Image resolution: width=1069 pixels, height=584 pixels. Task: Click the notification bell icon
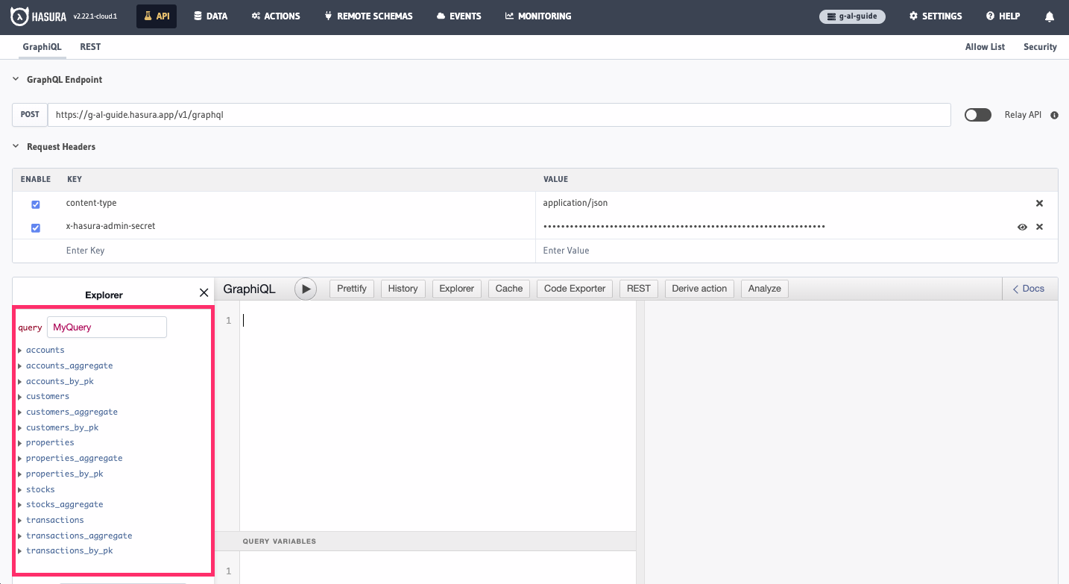click(x=1049, y=16)
